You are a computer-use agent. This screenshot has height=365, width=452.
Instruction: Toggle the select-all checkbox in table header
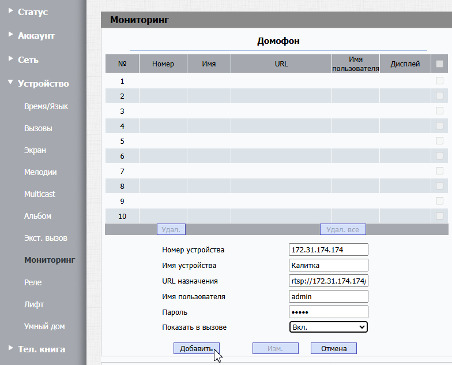[439, 64]
